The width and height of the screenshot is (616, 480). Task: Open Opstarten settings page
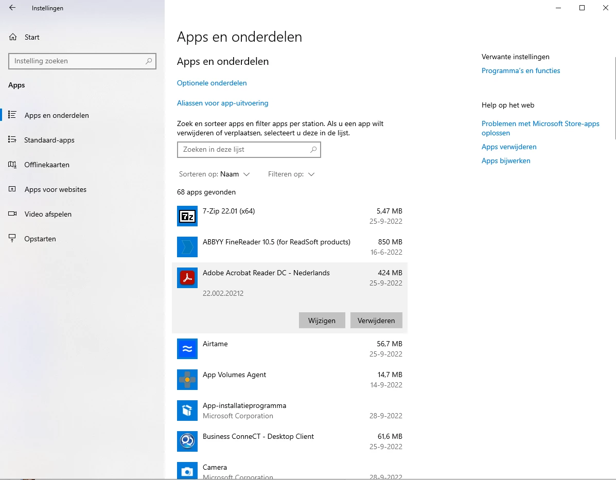(82, 239)
